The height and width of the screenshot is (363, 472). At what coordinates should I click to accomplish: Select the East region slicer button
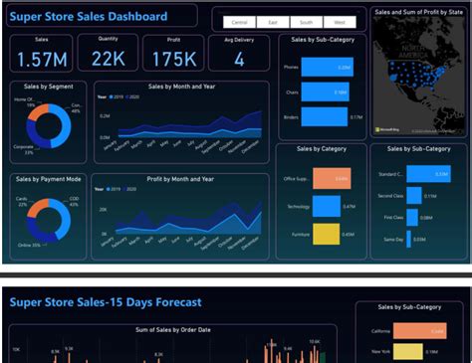click(x=273, y=23)
